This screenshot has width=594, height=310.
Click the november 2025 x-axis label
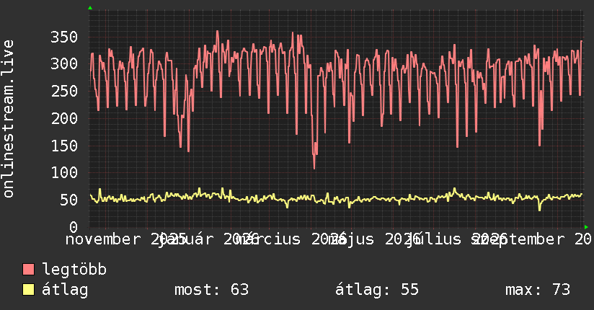tap(125, 239)
